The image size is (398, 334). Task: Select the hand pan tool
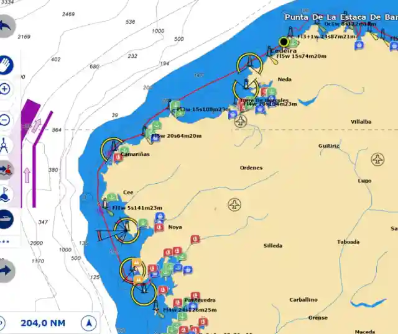pos(5,63)
